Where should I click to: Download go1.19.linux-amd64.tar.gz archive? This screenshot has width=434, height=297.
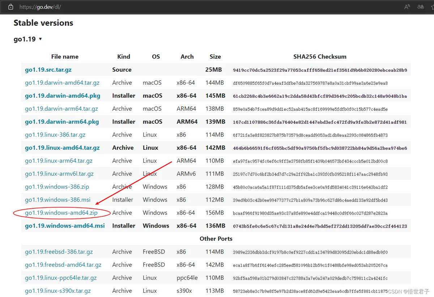[x=62, y=148]
